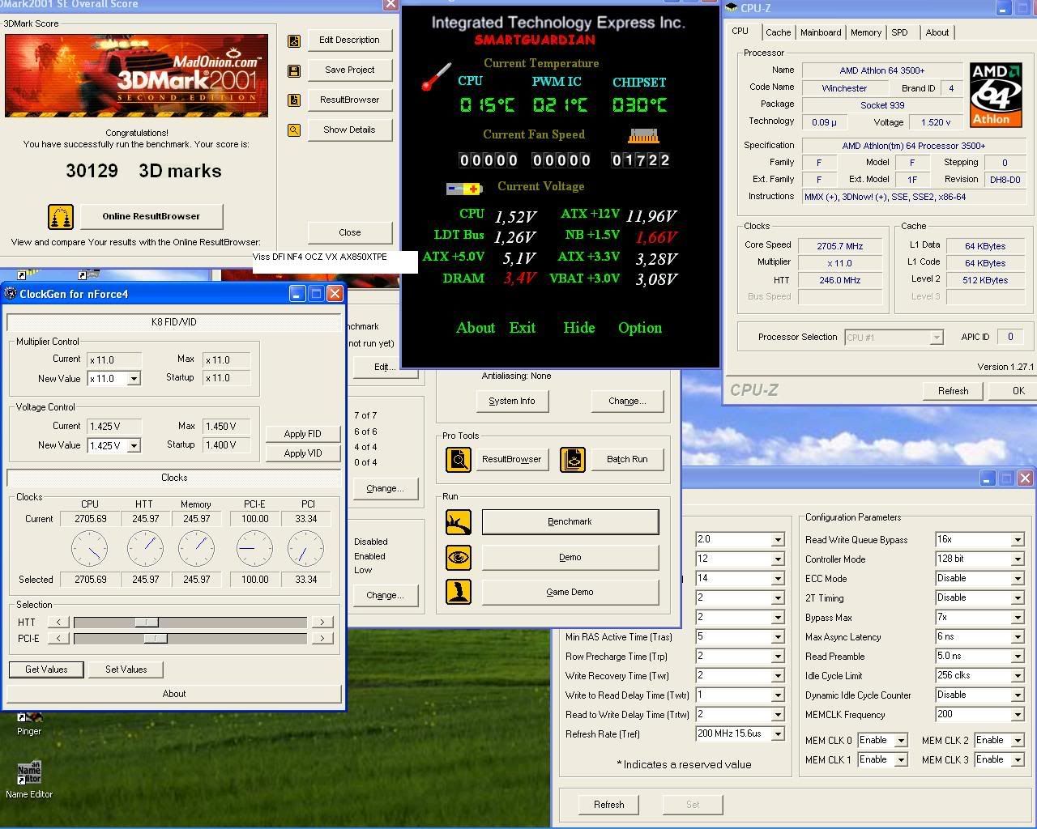Open the Idle Cycle Limit dropdown
1037x829 pixels.
pos(1018,676)
